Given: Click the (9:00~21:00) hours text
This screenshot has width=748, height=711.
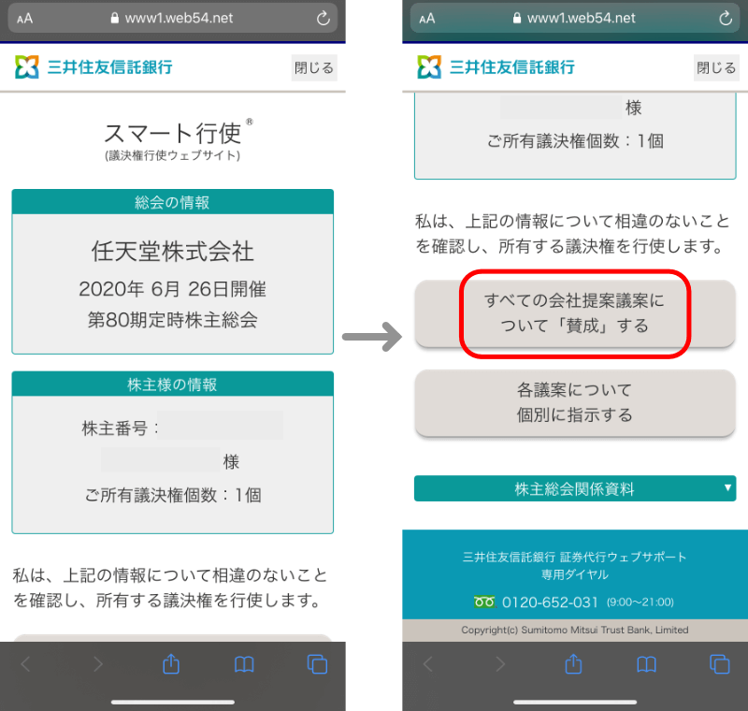Looking at the screenshot, I should (640, 602).
